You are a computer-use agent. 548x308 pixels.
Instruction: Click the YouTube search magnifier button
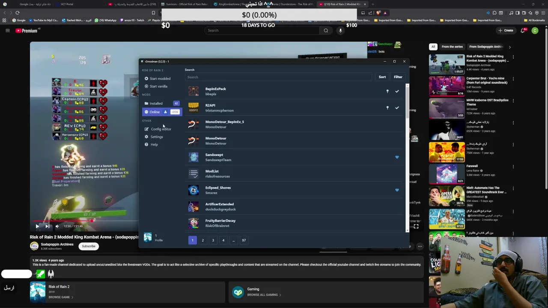pyautogui.click(x=326, y=30)
